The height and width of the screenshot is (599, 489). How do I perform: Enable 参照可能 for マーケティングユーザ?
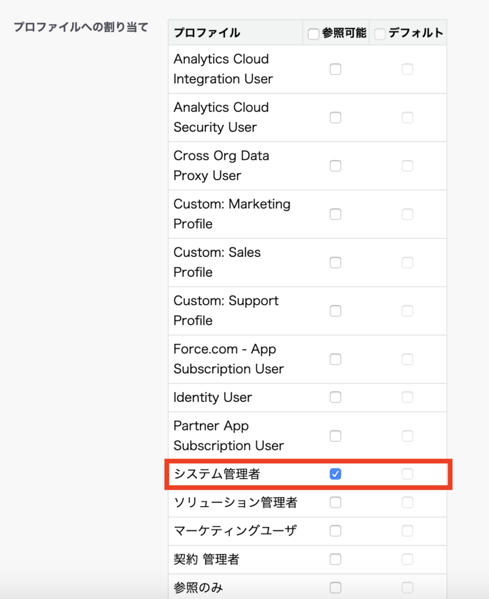click(335, 531)
